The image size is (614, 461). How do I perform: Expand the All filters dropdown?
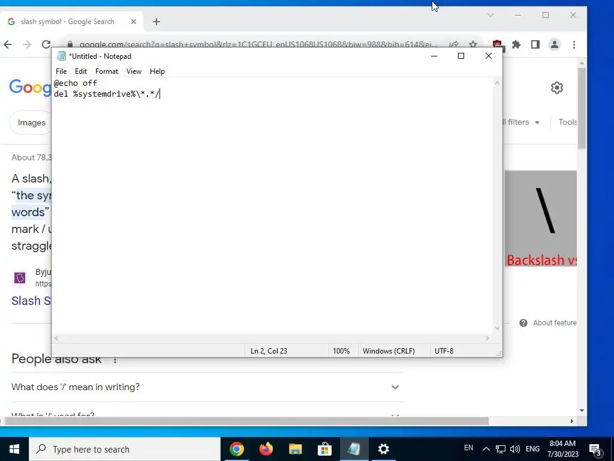[521, 122]
